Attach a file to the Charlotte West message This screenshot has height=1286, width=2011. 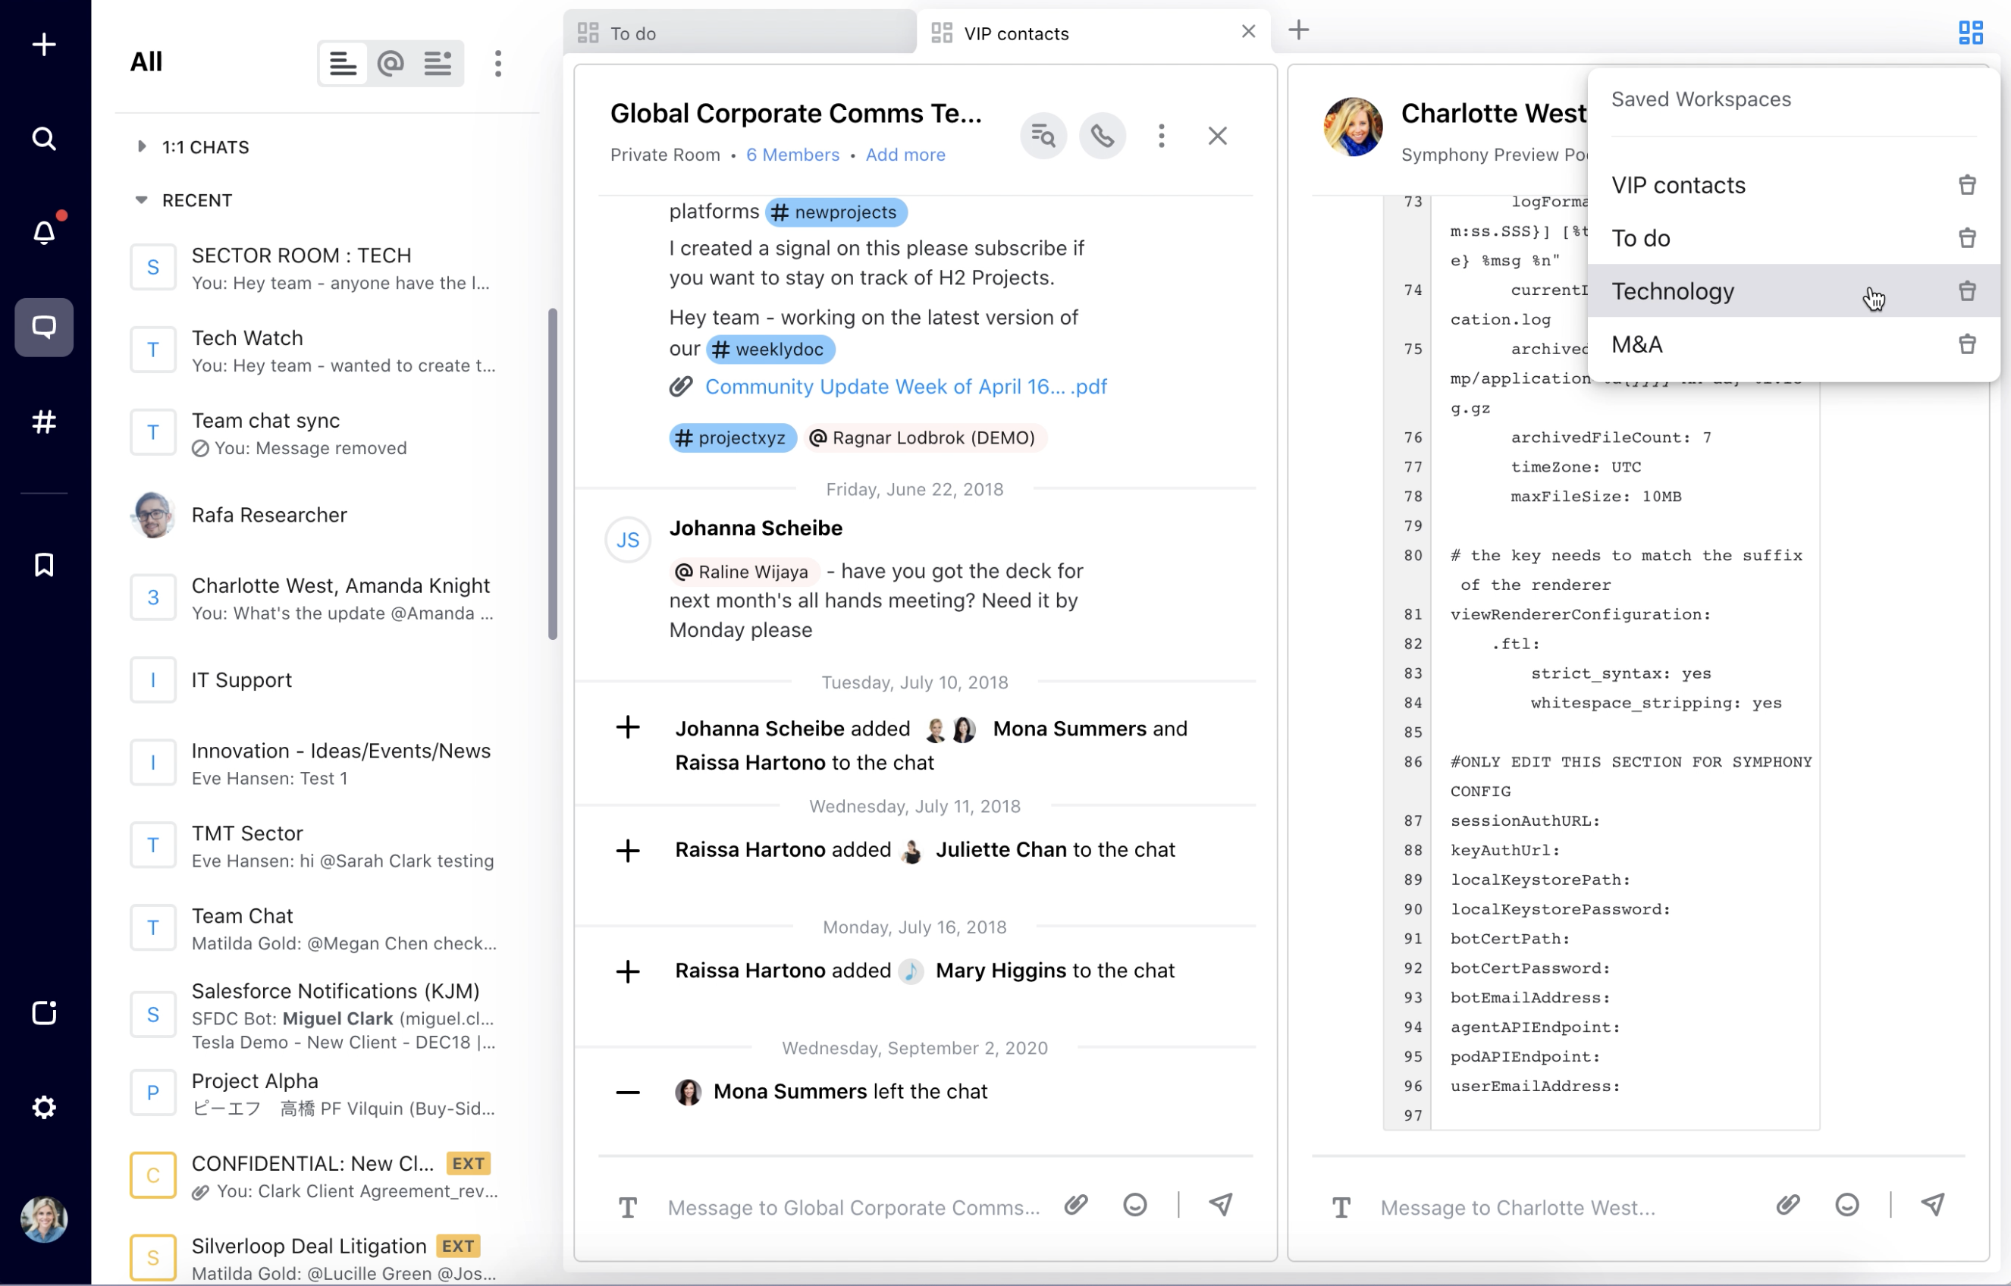pos(1788,1205)
